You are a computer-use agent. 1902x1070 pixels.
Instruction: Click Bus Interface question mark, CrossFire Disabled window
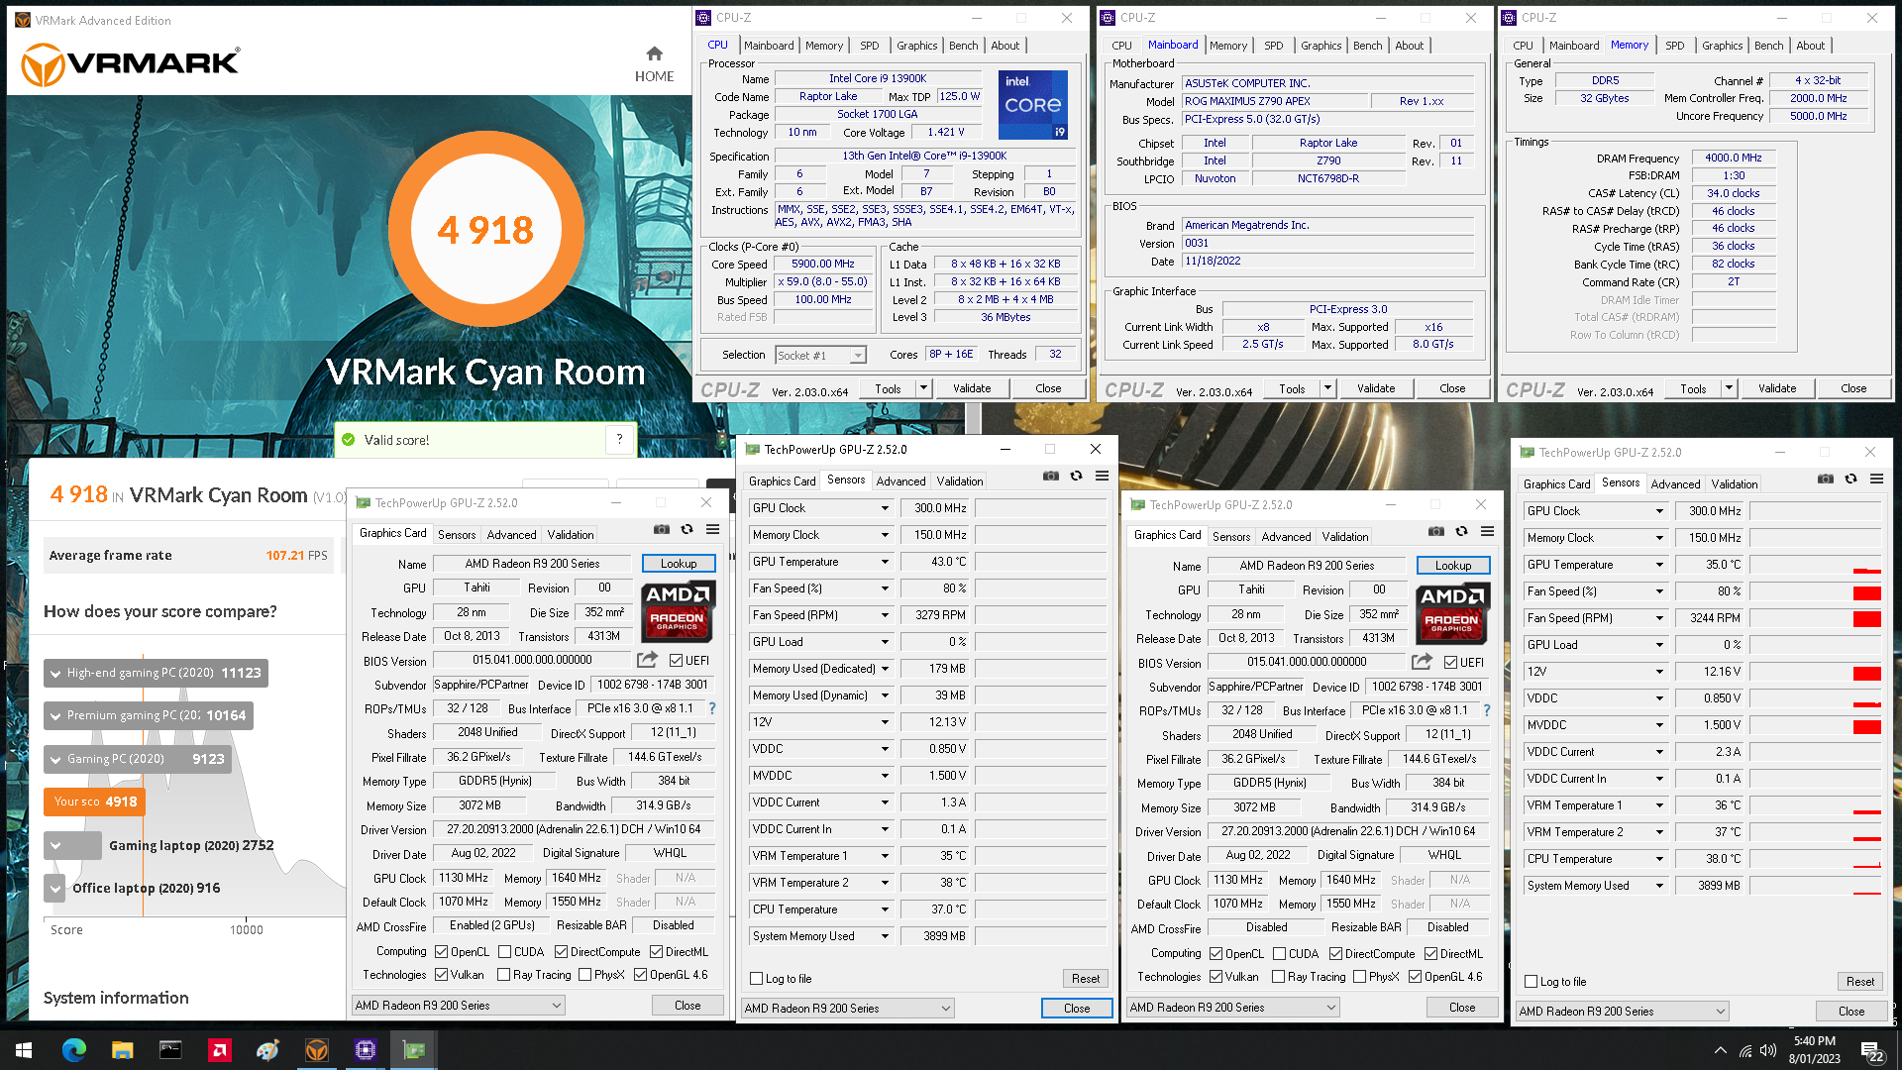[x=1487, y=710]
